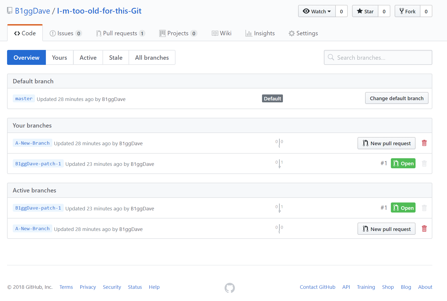
Task: Open pull request #1 badge in Active branches
Action: [403, 208]
